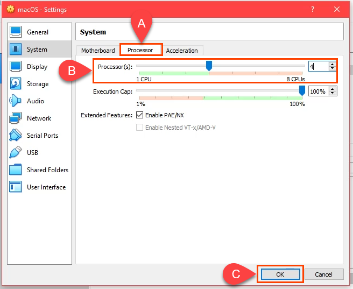Click the Audio speaker icon
Screen dimensions: 353x289
(x=15, y=101)
